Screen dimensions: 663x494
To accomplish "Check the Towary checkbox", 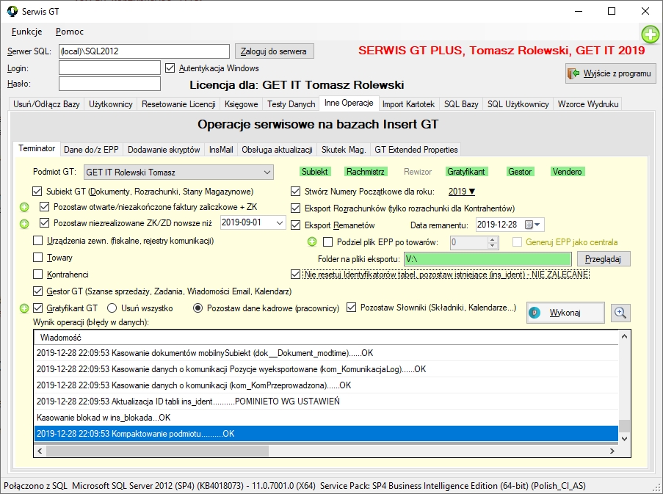I will click(37, 258).
